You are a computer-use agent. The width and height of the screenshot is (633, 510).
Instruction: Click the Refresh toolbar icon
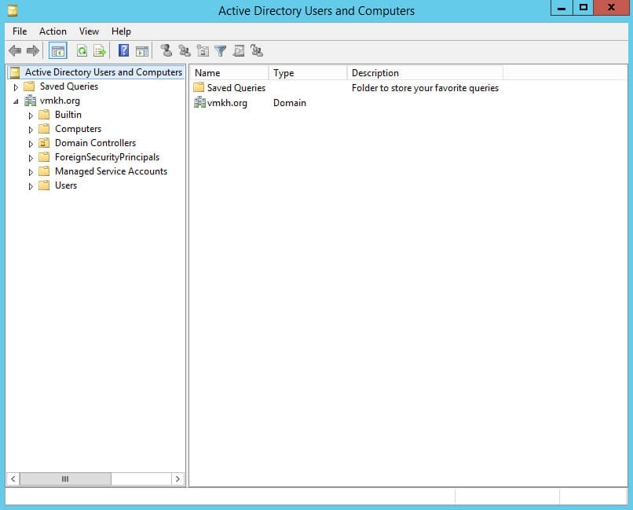tap(82, 51)
